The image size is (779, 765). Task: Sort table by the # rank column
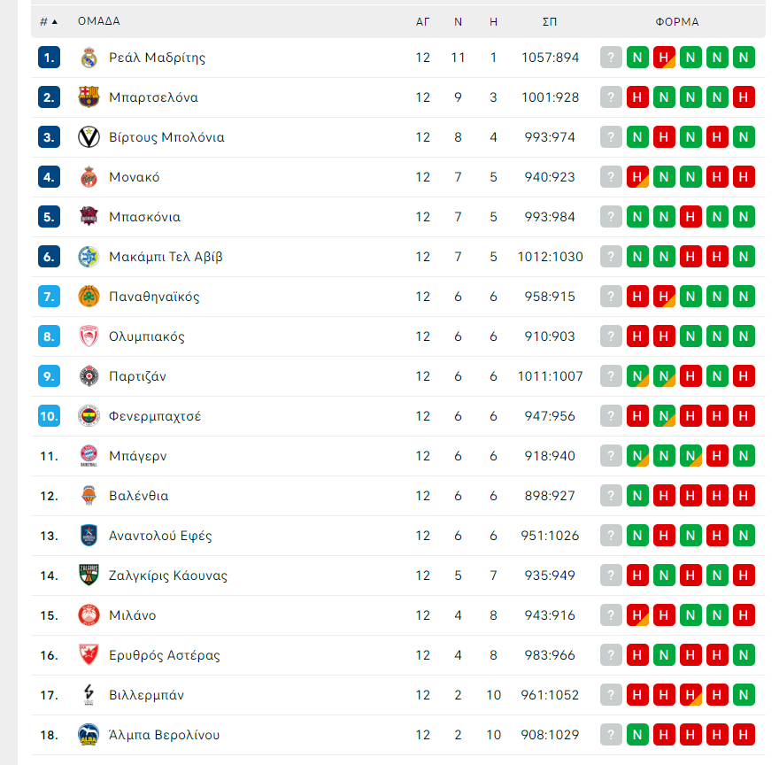(x=49, y=21)
